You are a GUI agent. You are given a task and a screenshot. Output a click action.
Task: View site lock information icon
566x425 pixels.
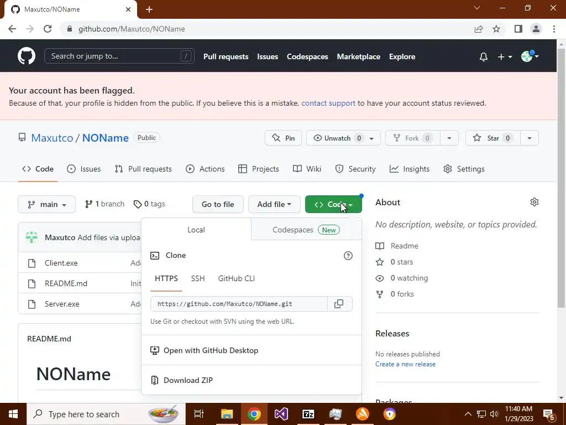(x=69, y=29)
